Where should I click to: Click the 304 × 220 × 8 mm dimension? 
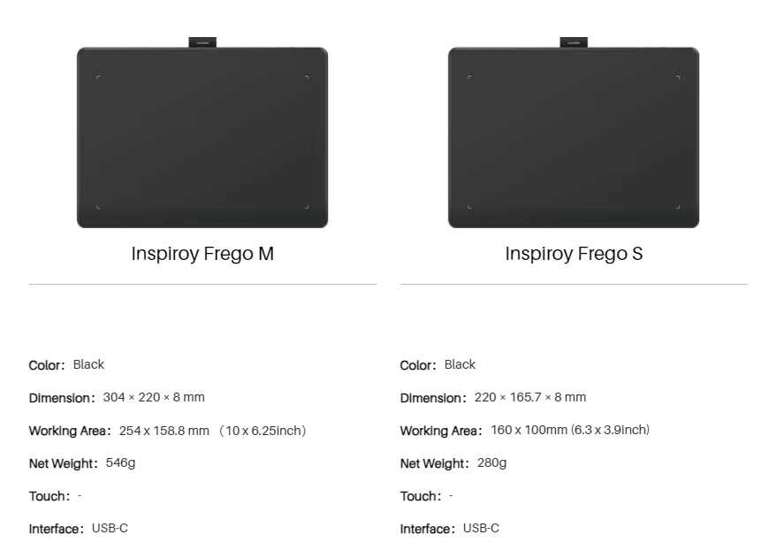click(154, 397)
